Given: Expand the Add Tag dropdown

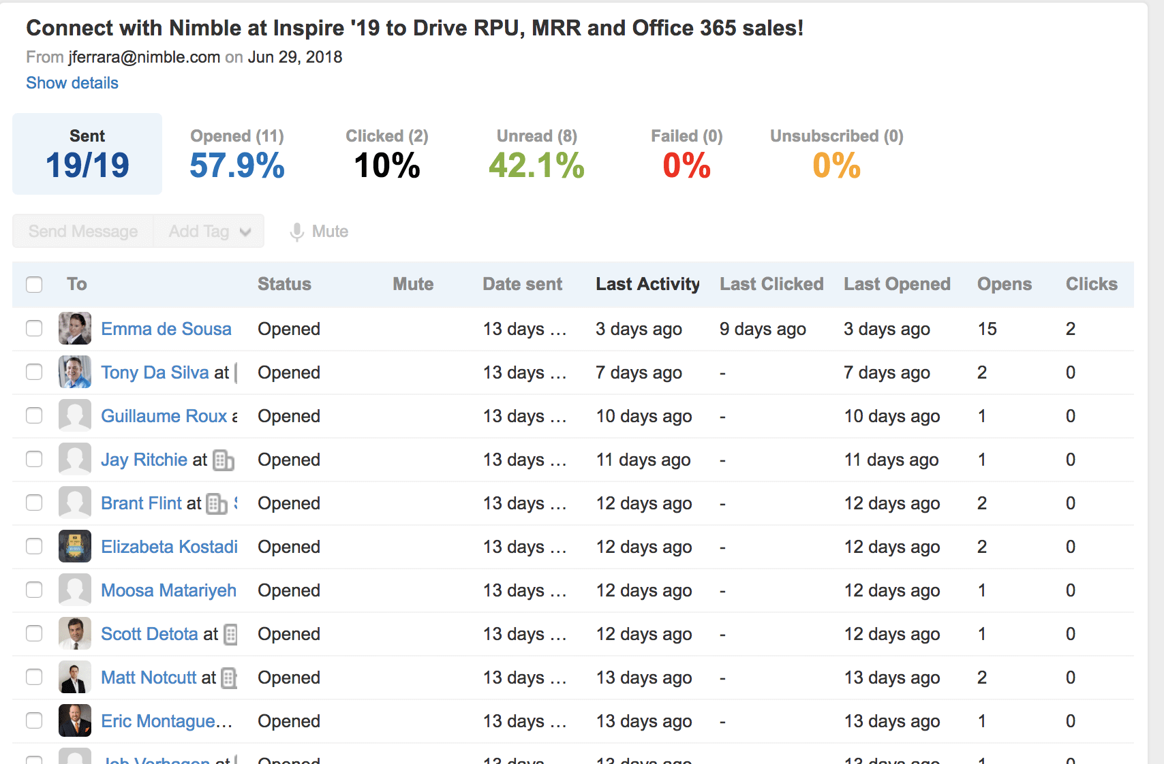Looking at the screenshot, I should [209, 232].
